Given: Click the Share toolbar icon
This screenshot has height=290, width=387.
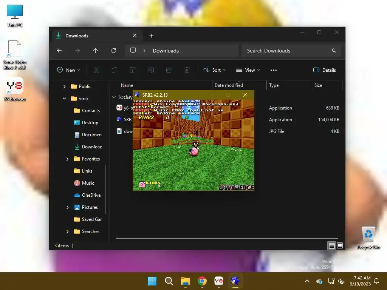Looking at the screenshot, I should (x=169, y=70).
